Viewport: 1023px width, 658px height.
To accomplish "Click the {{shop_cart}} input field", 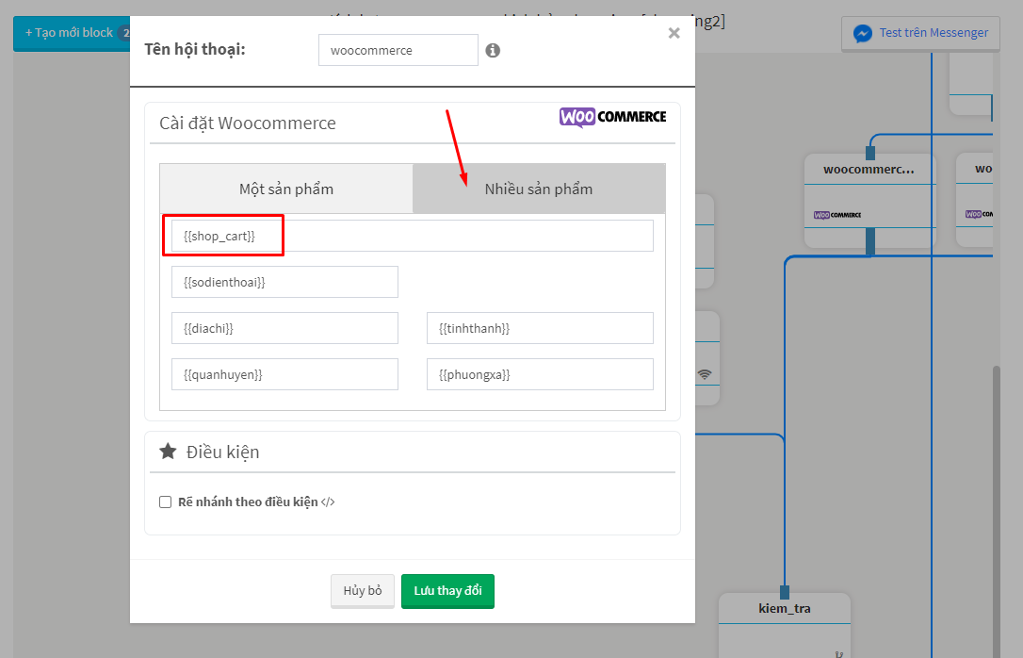I will click(413, 236).
